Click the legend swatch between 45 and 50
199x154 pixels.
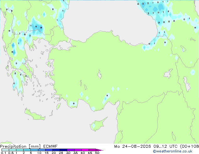click(92, 150)
